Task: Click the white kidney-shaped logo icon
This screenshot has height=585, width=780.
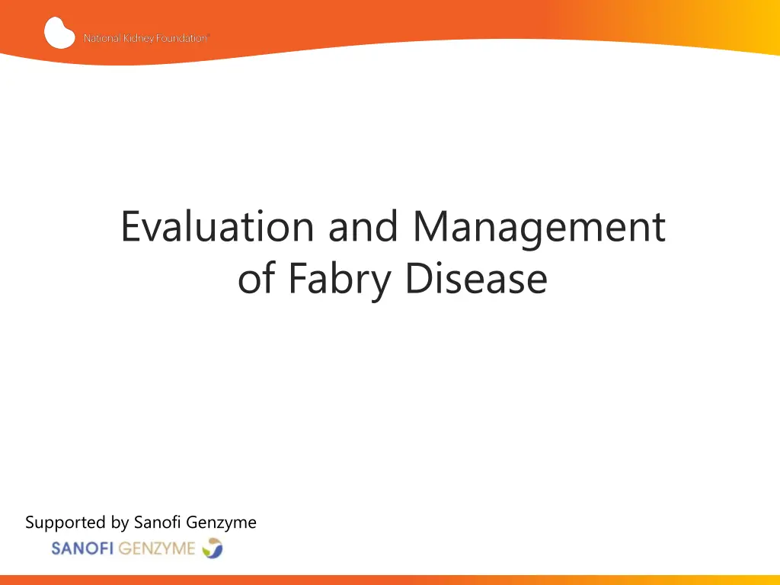Action: 59,33
